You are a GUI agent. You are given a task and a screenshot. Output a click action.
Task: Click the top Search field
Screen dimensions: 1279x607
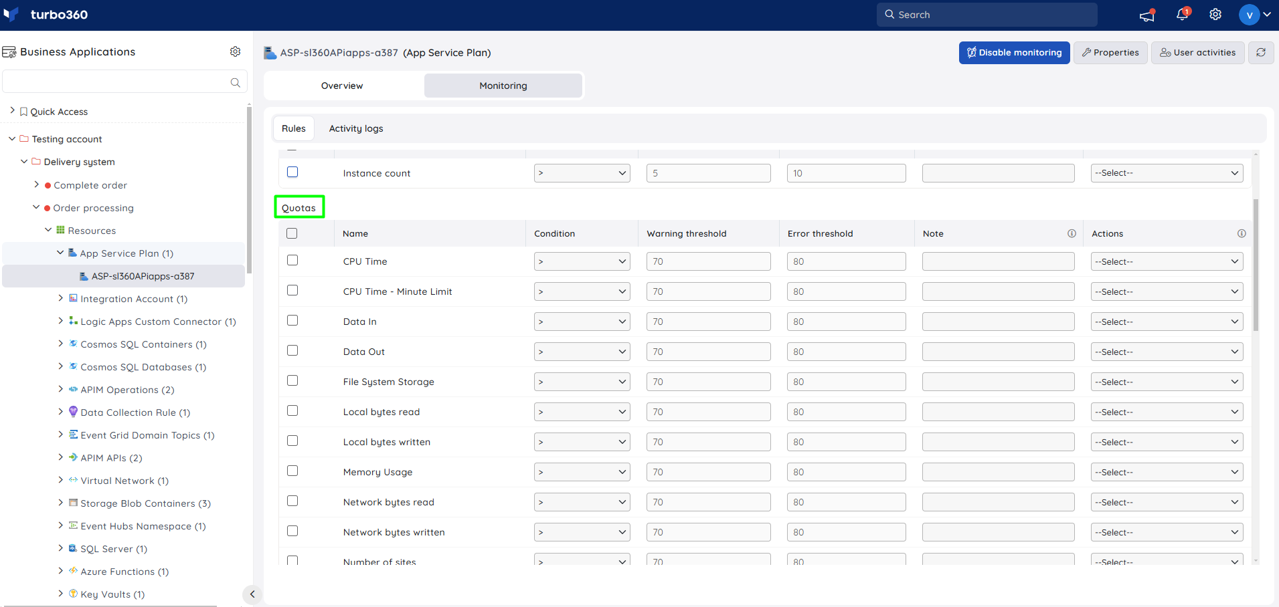pos(987,15)
